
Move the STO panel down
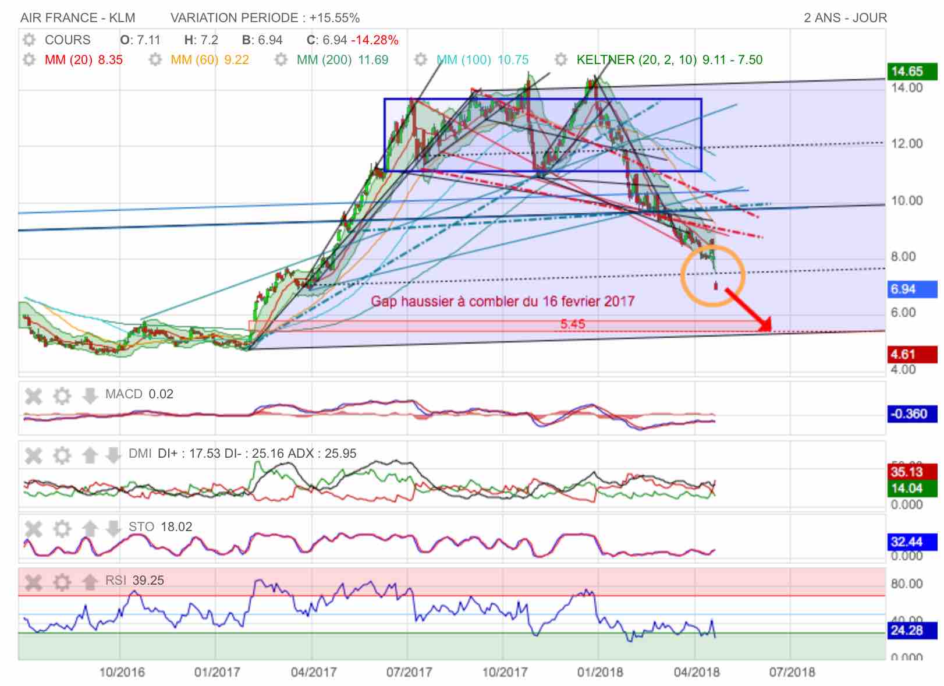click(113, 529)
